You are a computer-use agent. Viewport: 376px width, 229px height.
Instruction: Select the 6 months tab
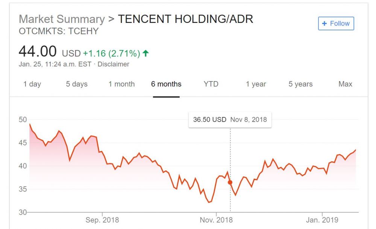tap(166, 84)
